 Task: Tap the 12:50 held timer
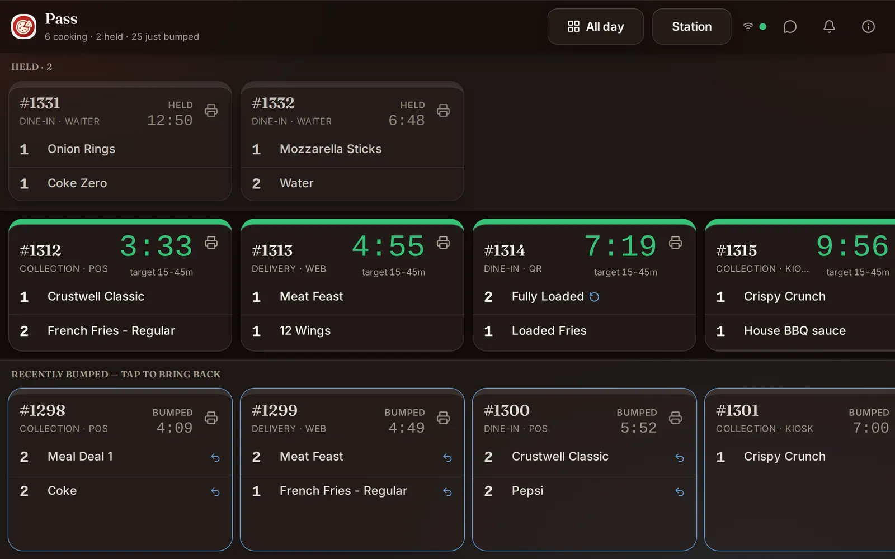coord(169,120)
